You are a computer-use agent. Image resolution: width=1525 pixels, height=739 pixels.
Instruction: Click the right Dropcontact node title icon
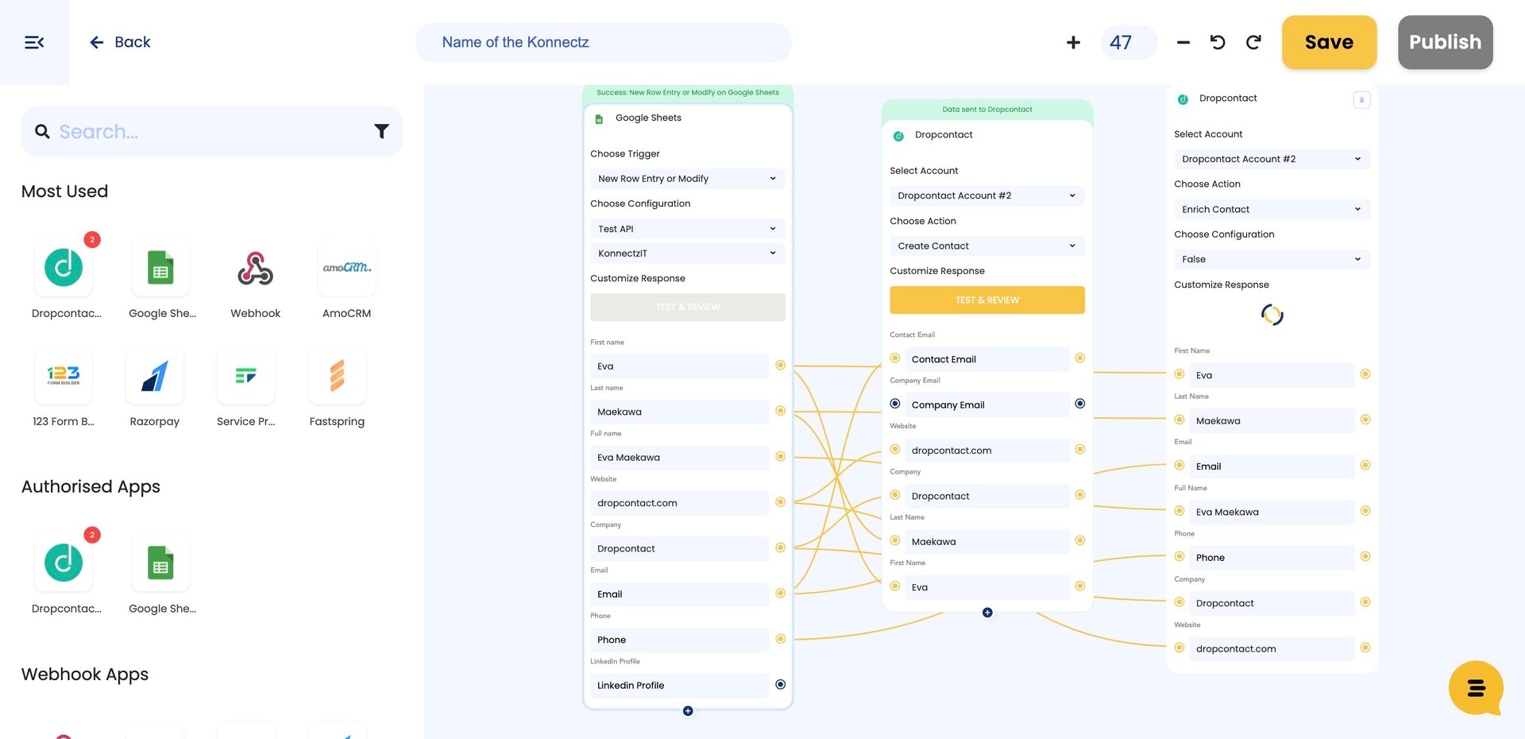(1183, 99)
